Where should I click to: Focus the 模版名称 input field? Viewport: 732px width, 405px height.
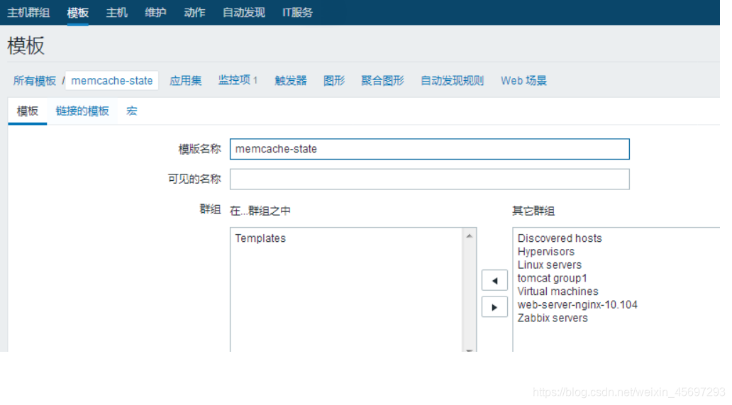(x=430, y=149)
